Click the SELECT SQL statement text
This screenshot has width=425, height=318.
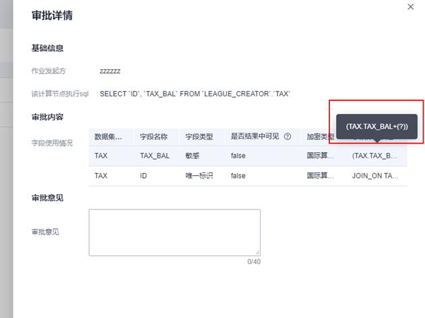[195, 94]
